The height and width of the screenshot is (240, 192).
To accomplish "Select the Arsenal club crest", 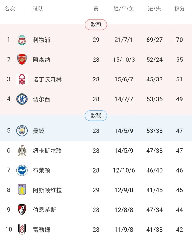I will (22, 60).
